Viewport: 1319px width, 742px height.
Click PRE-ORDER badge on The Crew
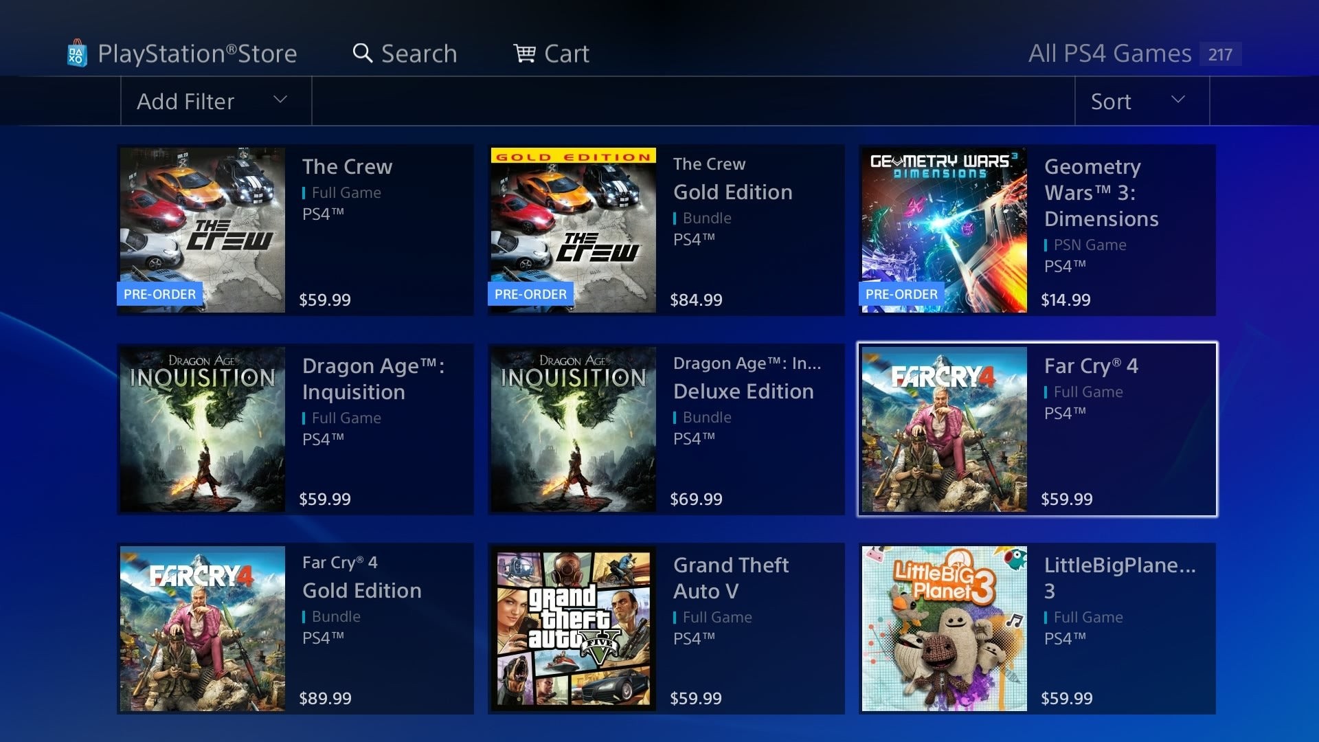click(x=159, y=294)
